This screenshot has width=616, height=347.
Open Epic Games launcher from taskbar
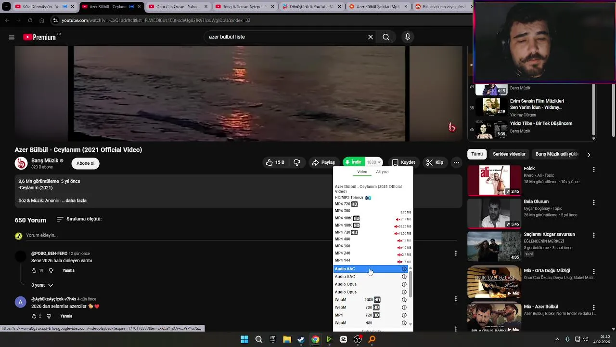point(273,339)
